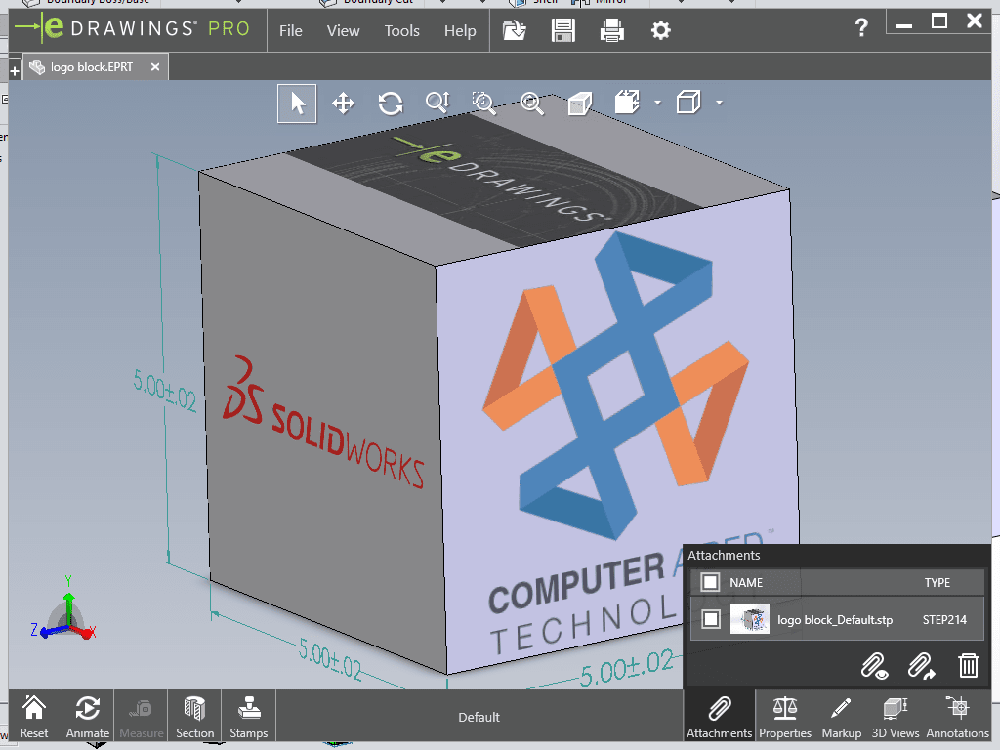This screenshot has width=1000, height=750.
Task: Click the eDrawings Pro logo
Action: pos(132,28)
